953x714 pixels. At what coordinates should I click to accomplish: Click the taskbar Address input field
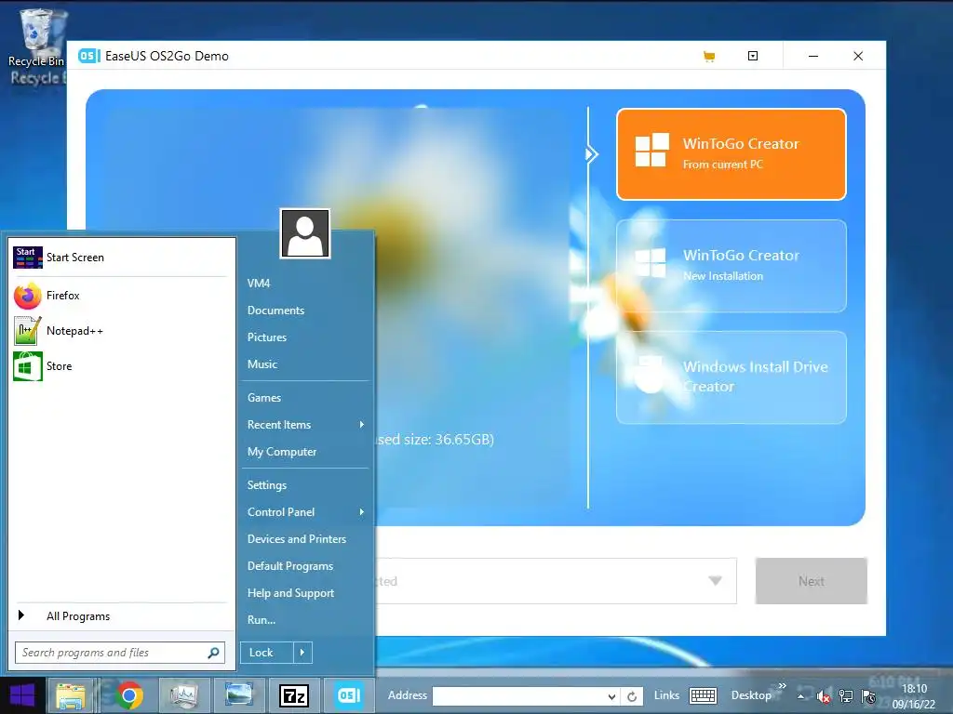click(x=519, y=696)
